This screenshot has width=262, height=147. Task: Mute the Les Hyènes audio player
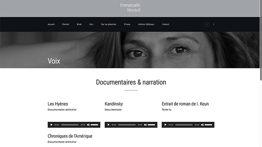pyautogui.click(x=88, y=125)
